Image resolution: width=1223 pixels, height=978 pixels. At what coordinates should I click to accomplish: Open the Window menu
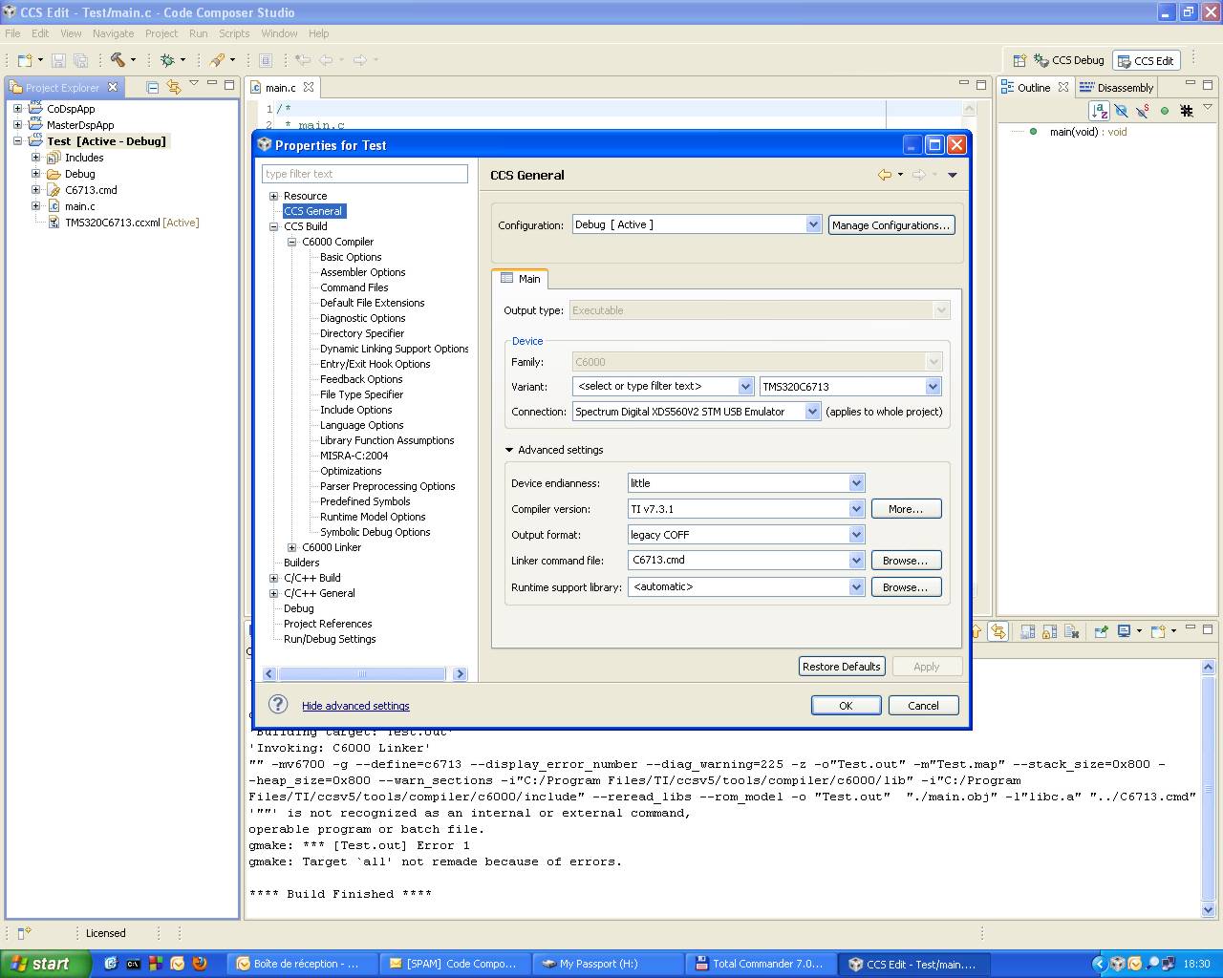[279, 33]
